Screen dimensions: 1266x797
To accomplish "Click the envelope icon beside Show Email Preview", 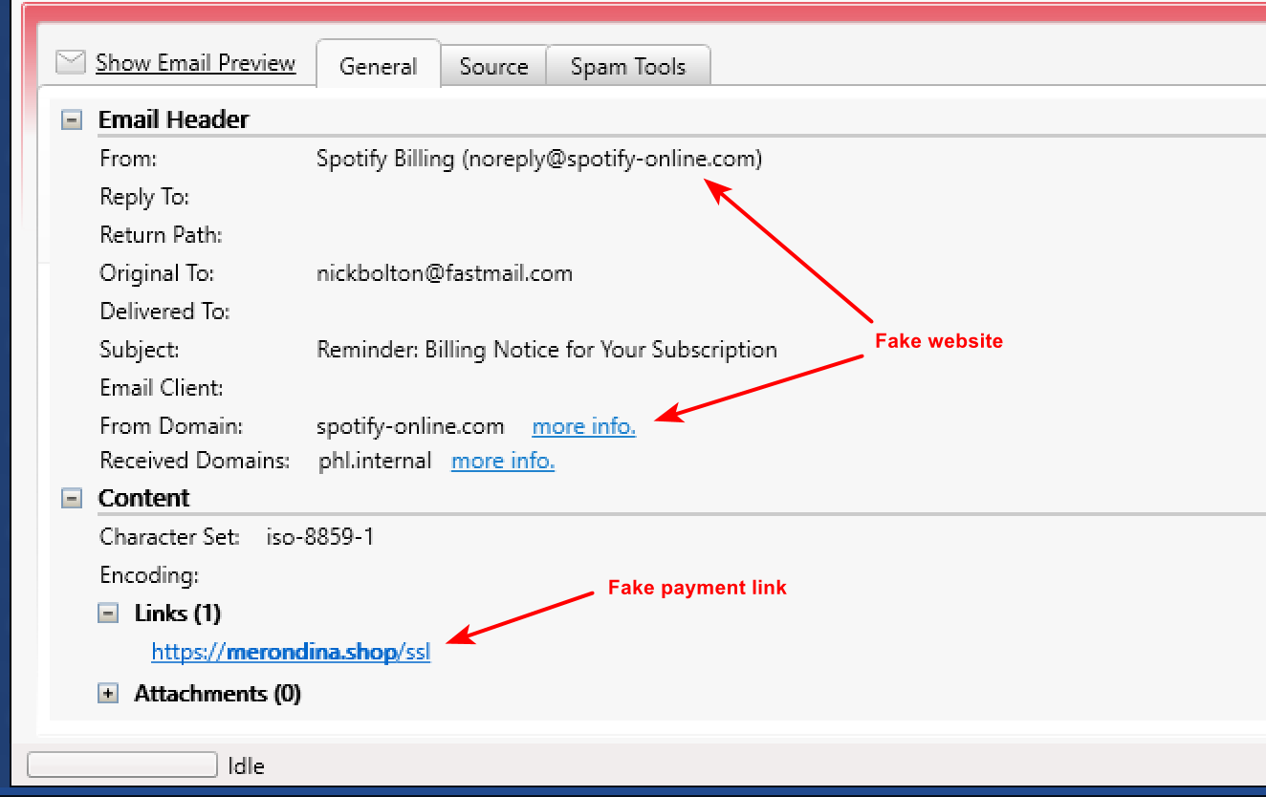I will click(70, 61).
